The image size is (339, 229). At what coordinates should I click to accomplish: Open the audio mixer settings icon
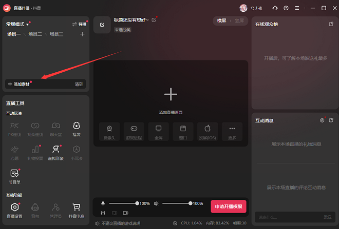click(103, 213)
